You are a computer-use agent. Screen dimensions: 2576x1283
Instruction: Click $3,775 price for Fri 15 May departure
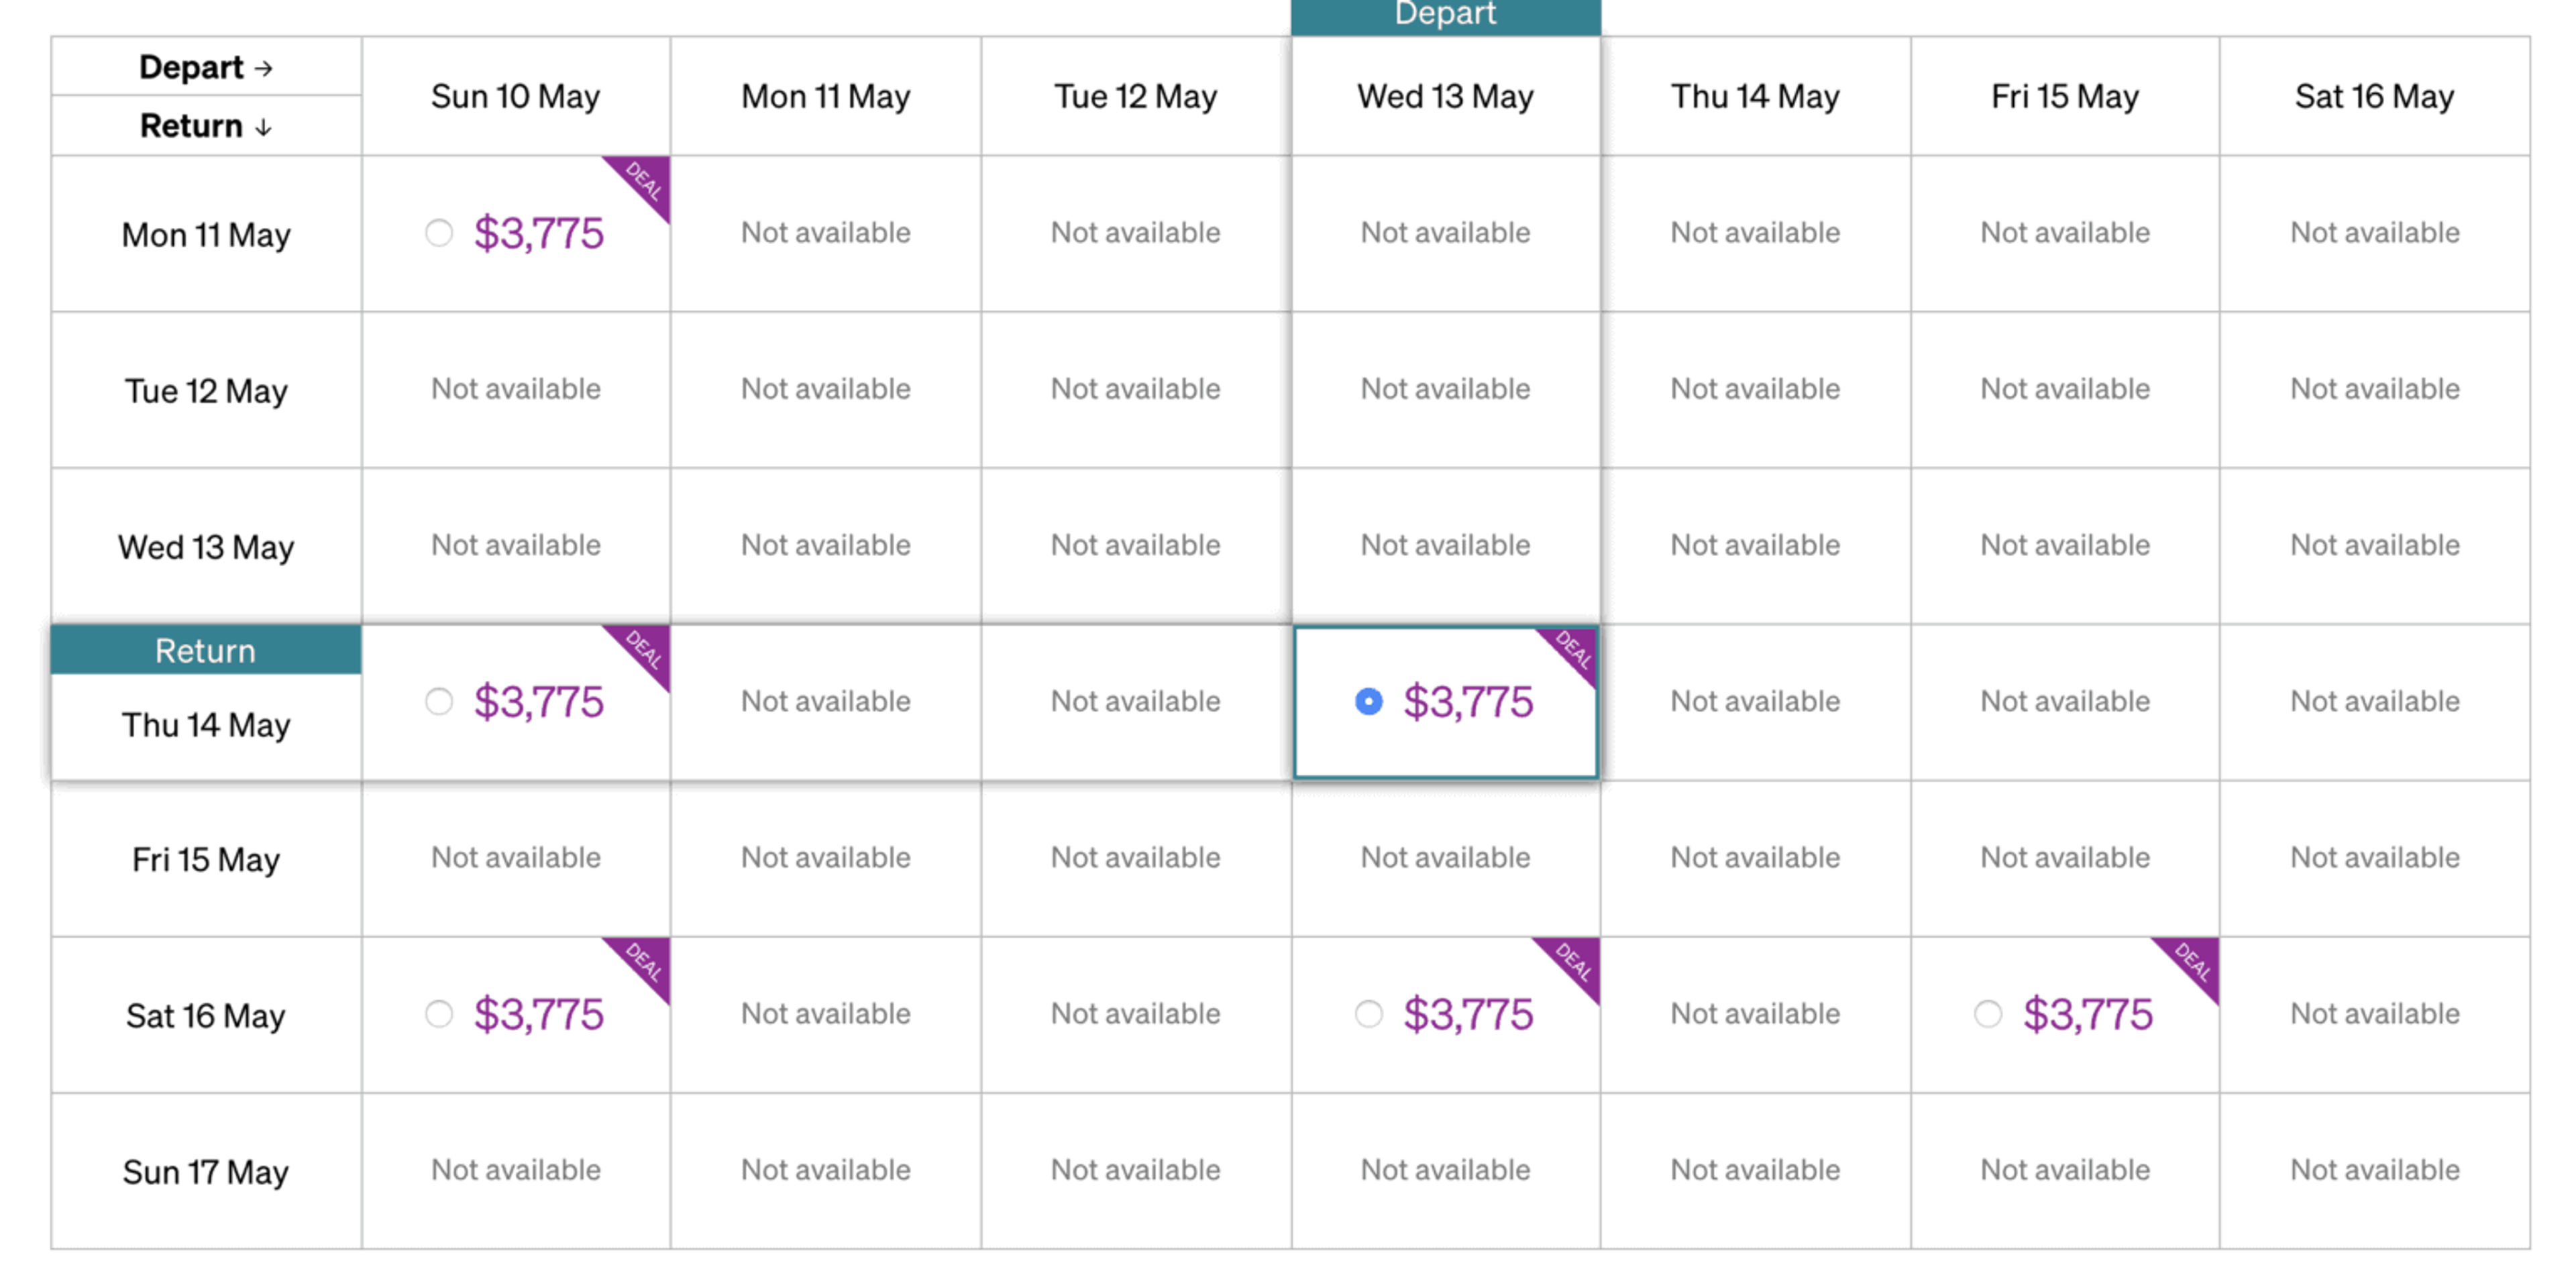[2087, 1014]
